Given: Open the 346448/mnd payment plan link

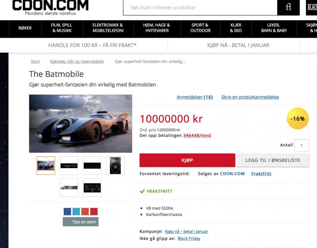Looking at the screenshot, I should click(x=197, y=136).
